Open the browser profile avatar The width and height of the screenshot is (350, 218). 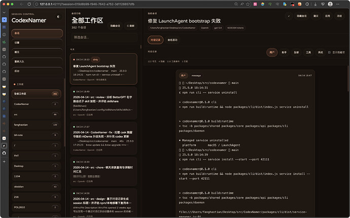tap(330, 4)
